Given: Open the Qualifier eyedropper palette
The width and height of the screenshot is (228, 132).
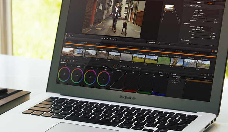Looking at the screenshot, I should 118,66.
